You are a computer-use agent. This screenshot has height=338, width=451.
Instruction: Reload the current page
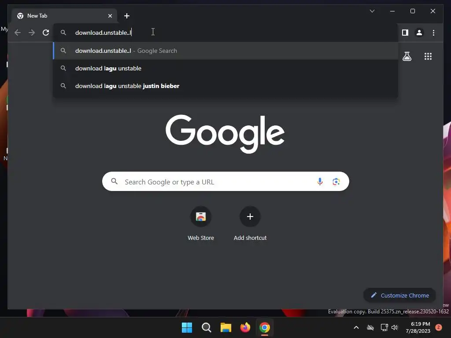[x=46, y=33]
